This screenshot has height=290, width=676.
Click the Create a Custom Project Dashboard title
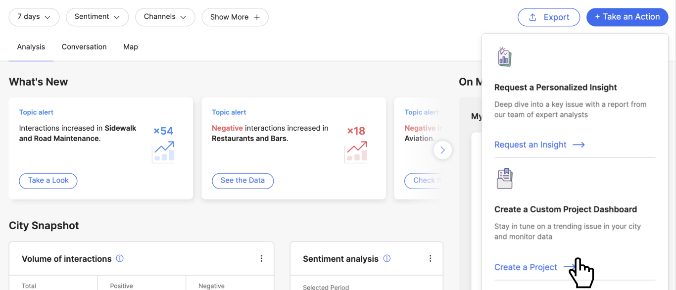(x=566, y=209)
